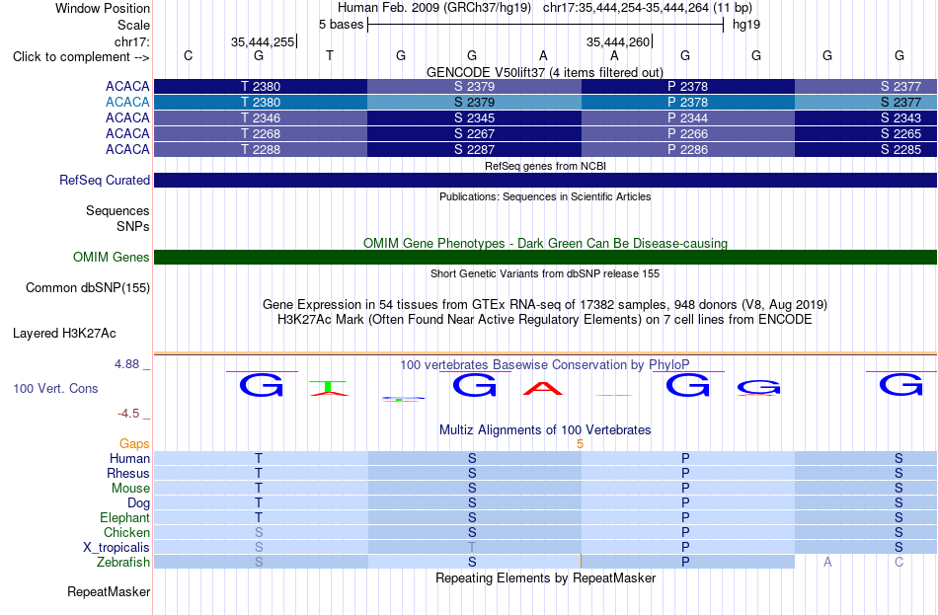Select the X_tropicalis alignment row label
This screenshot has width=938, height=615.
click(117, 548)
